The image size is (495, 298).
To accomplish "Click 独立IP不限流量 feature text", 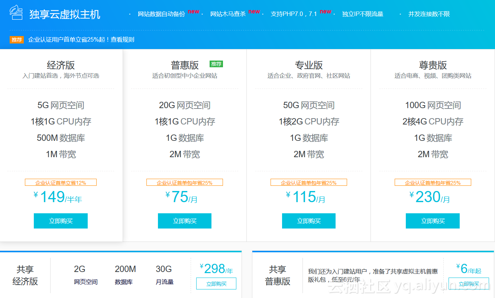I will pyautogui.click(x=363, y=14).
